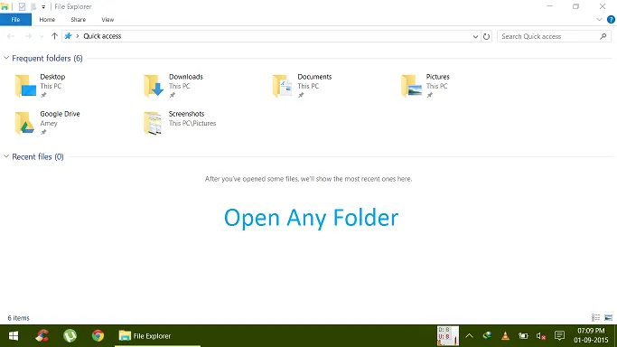Open the Desktop folder icon
This screenshot has width=617, height=347.
click(25, 85)
